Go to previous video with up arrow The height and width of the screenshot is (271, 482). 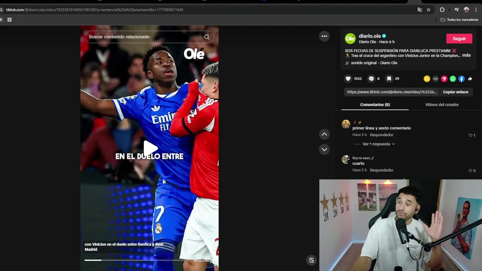pos(324,134)
